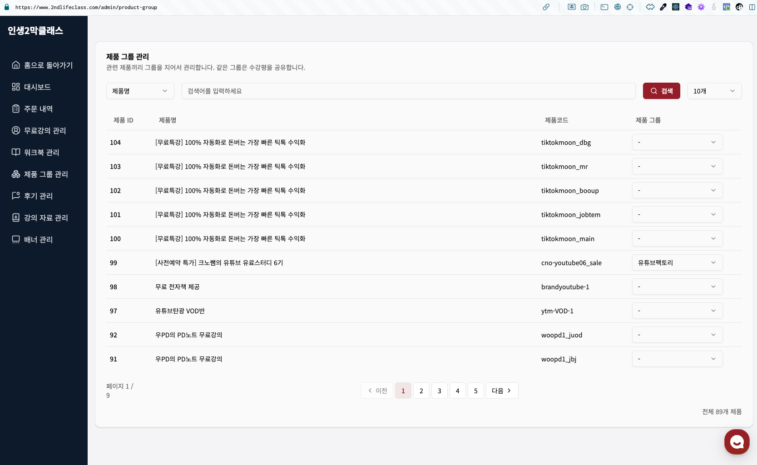Open 워크북 관리 book icon

click(x=16, y=152)
